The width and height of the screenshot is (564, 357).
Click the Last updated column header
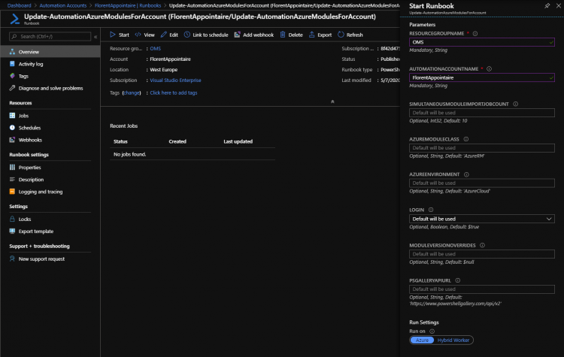click(238, 141)
